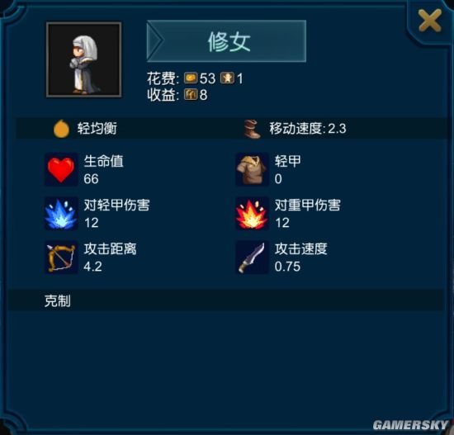Click the dagger attack speed icon

(252, 258)
